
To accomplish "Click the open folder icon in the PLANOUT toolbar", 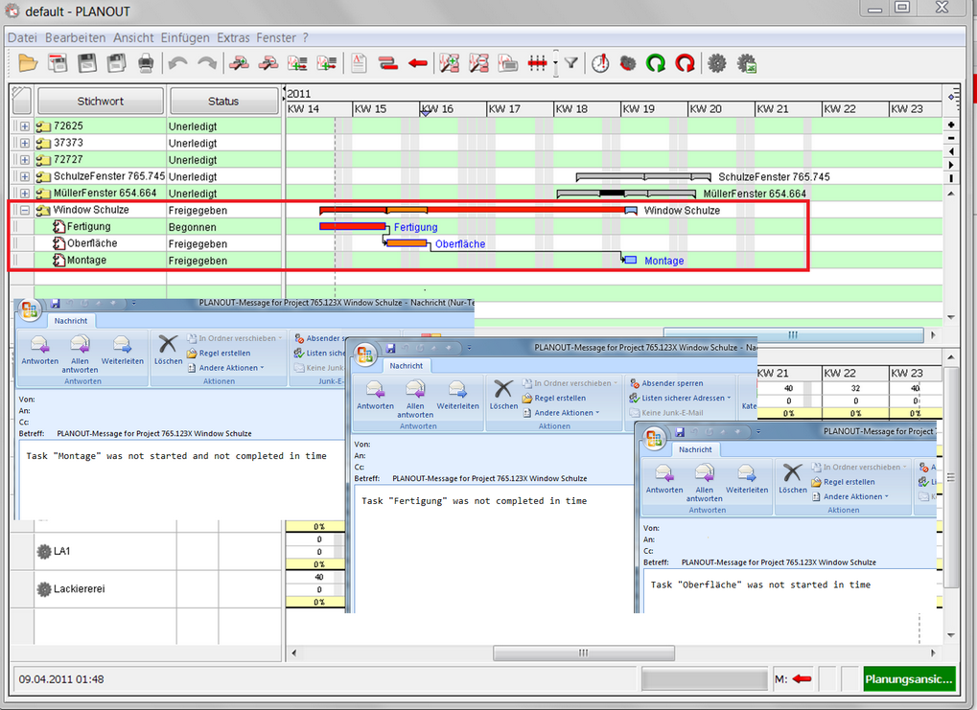I will pos(28,63).
